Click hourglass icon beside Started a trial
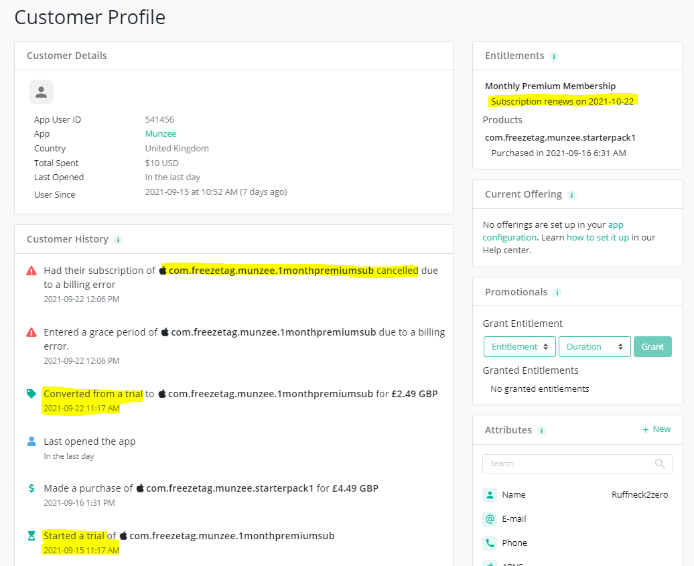The width and height of the screenshot is (694, 566). point(31,536)
